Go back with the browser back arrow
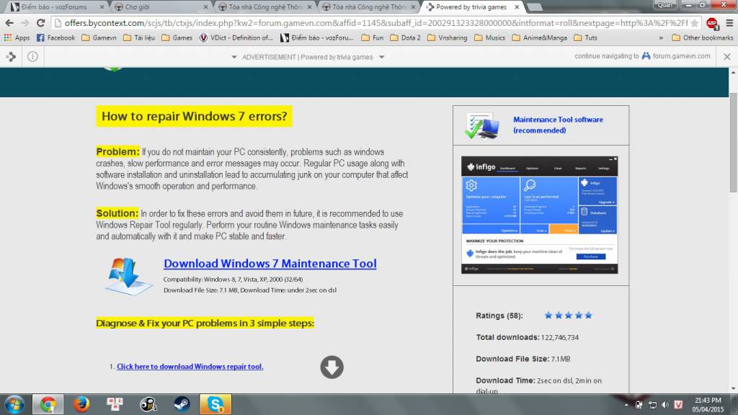This screenshot has width=738, height=415. [x=9, y=22]
